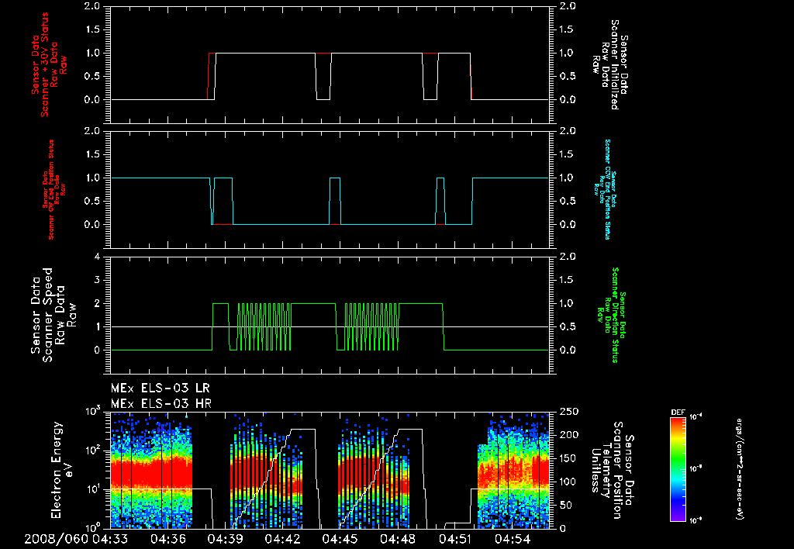Click the 3 tick on Scanner Speed axis
Screen dimensions: 794x549
[97, 280]
